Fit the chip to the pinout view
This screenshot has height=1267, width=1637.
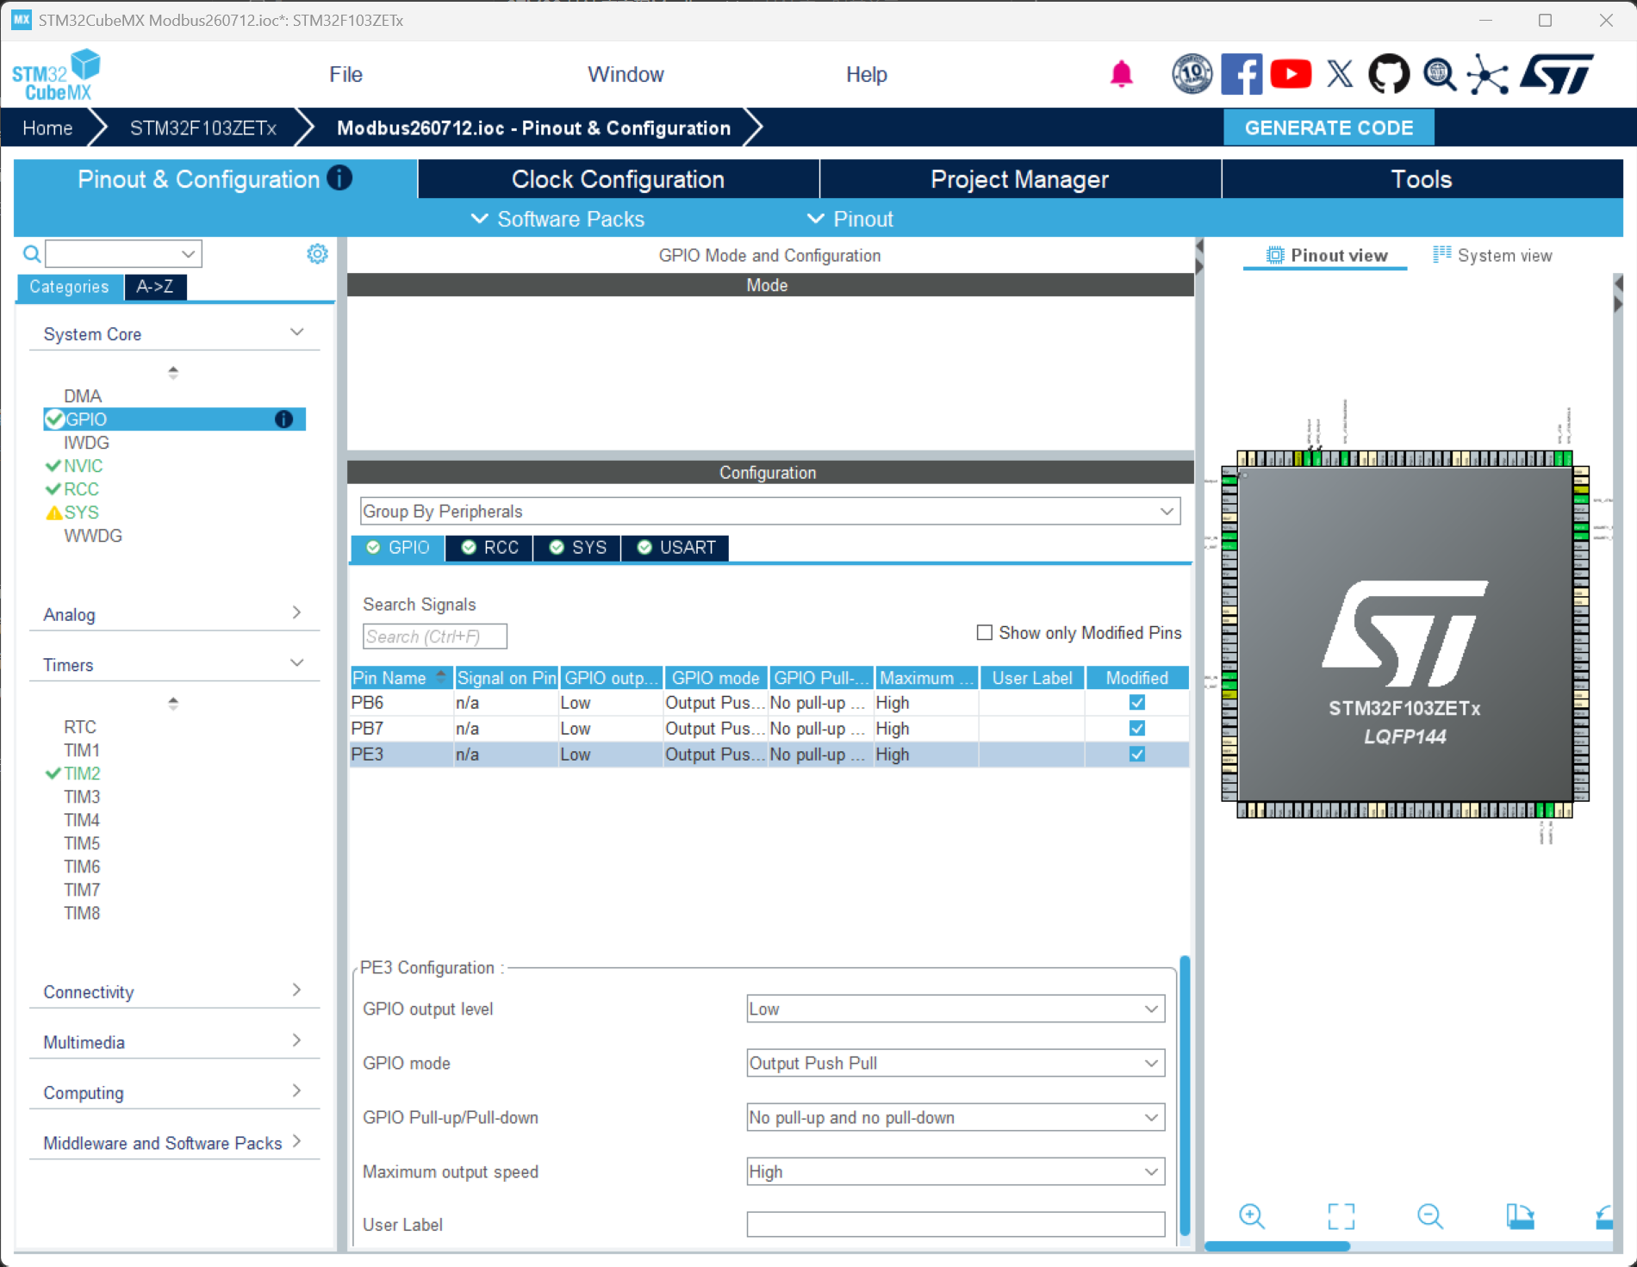tap(1341, 1216)
